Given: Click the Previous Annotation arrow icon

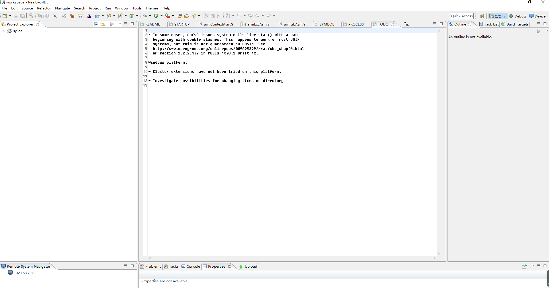Looking at the screenshot, I should (239, 16).
